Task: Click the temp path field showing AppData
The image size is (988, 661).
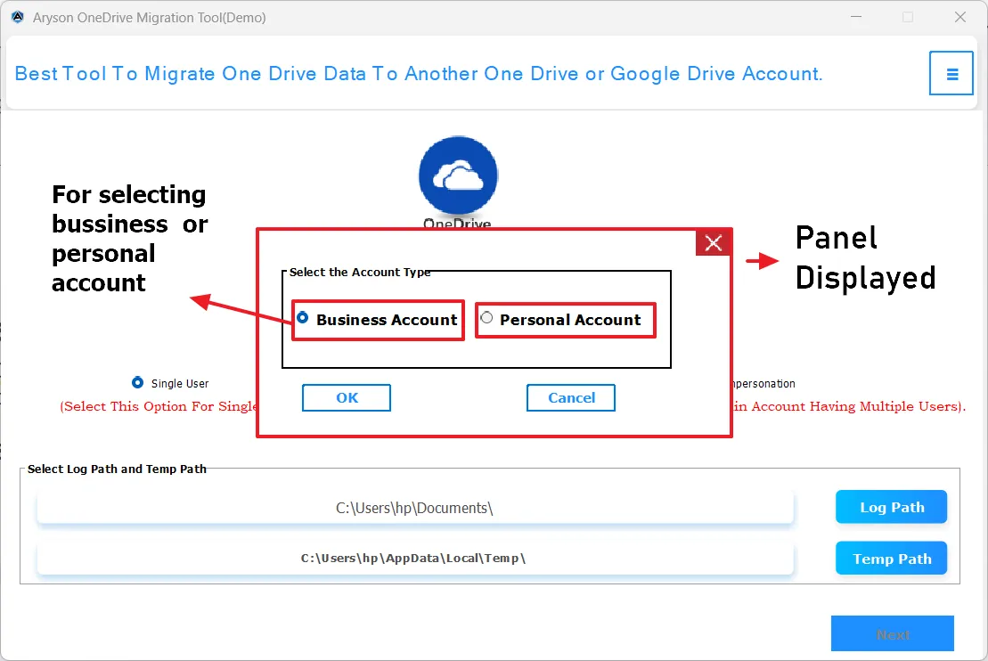Action: pyautogui.click(x=415, y=558)
